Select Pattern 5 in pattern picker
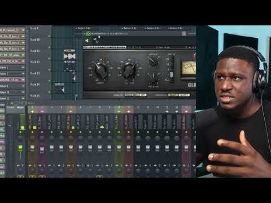The height and width of the screenshot is (203, 271). pos(12,73)
